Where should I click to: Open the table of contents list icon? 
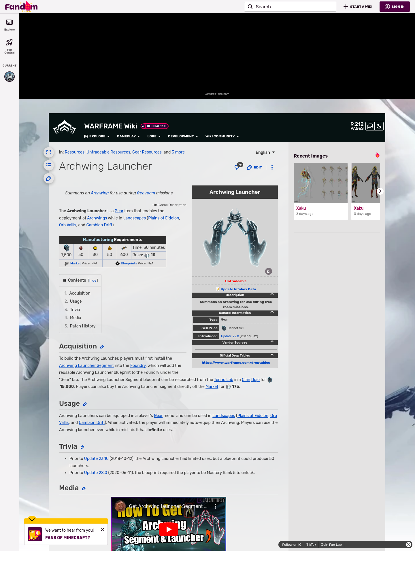(x=49, y=165)
